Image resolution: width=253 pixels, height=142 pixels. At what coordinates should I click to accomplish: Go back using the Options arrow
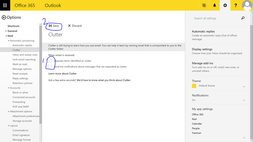[4, 17]
